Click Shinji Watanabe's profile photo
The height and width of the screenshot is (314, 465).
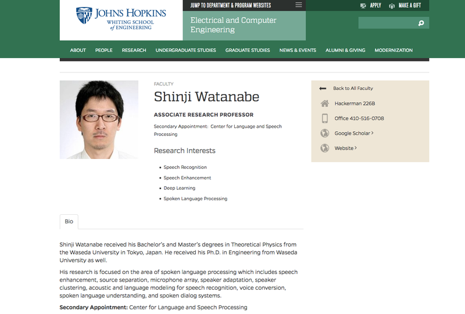tap(99, 120)
